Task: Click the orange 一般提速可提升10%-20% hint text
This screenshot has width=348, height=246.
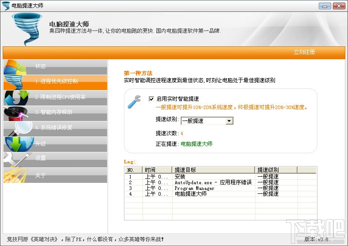Action: pos(231,107)
